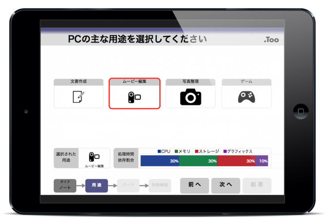
Task: Go to the タイプ ノート step
Action: coord(65,185)
